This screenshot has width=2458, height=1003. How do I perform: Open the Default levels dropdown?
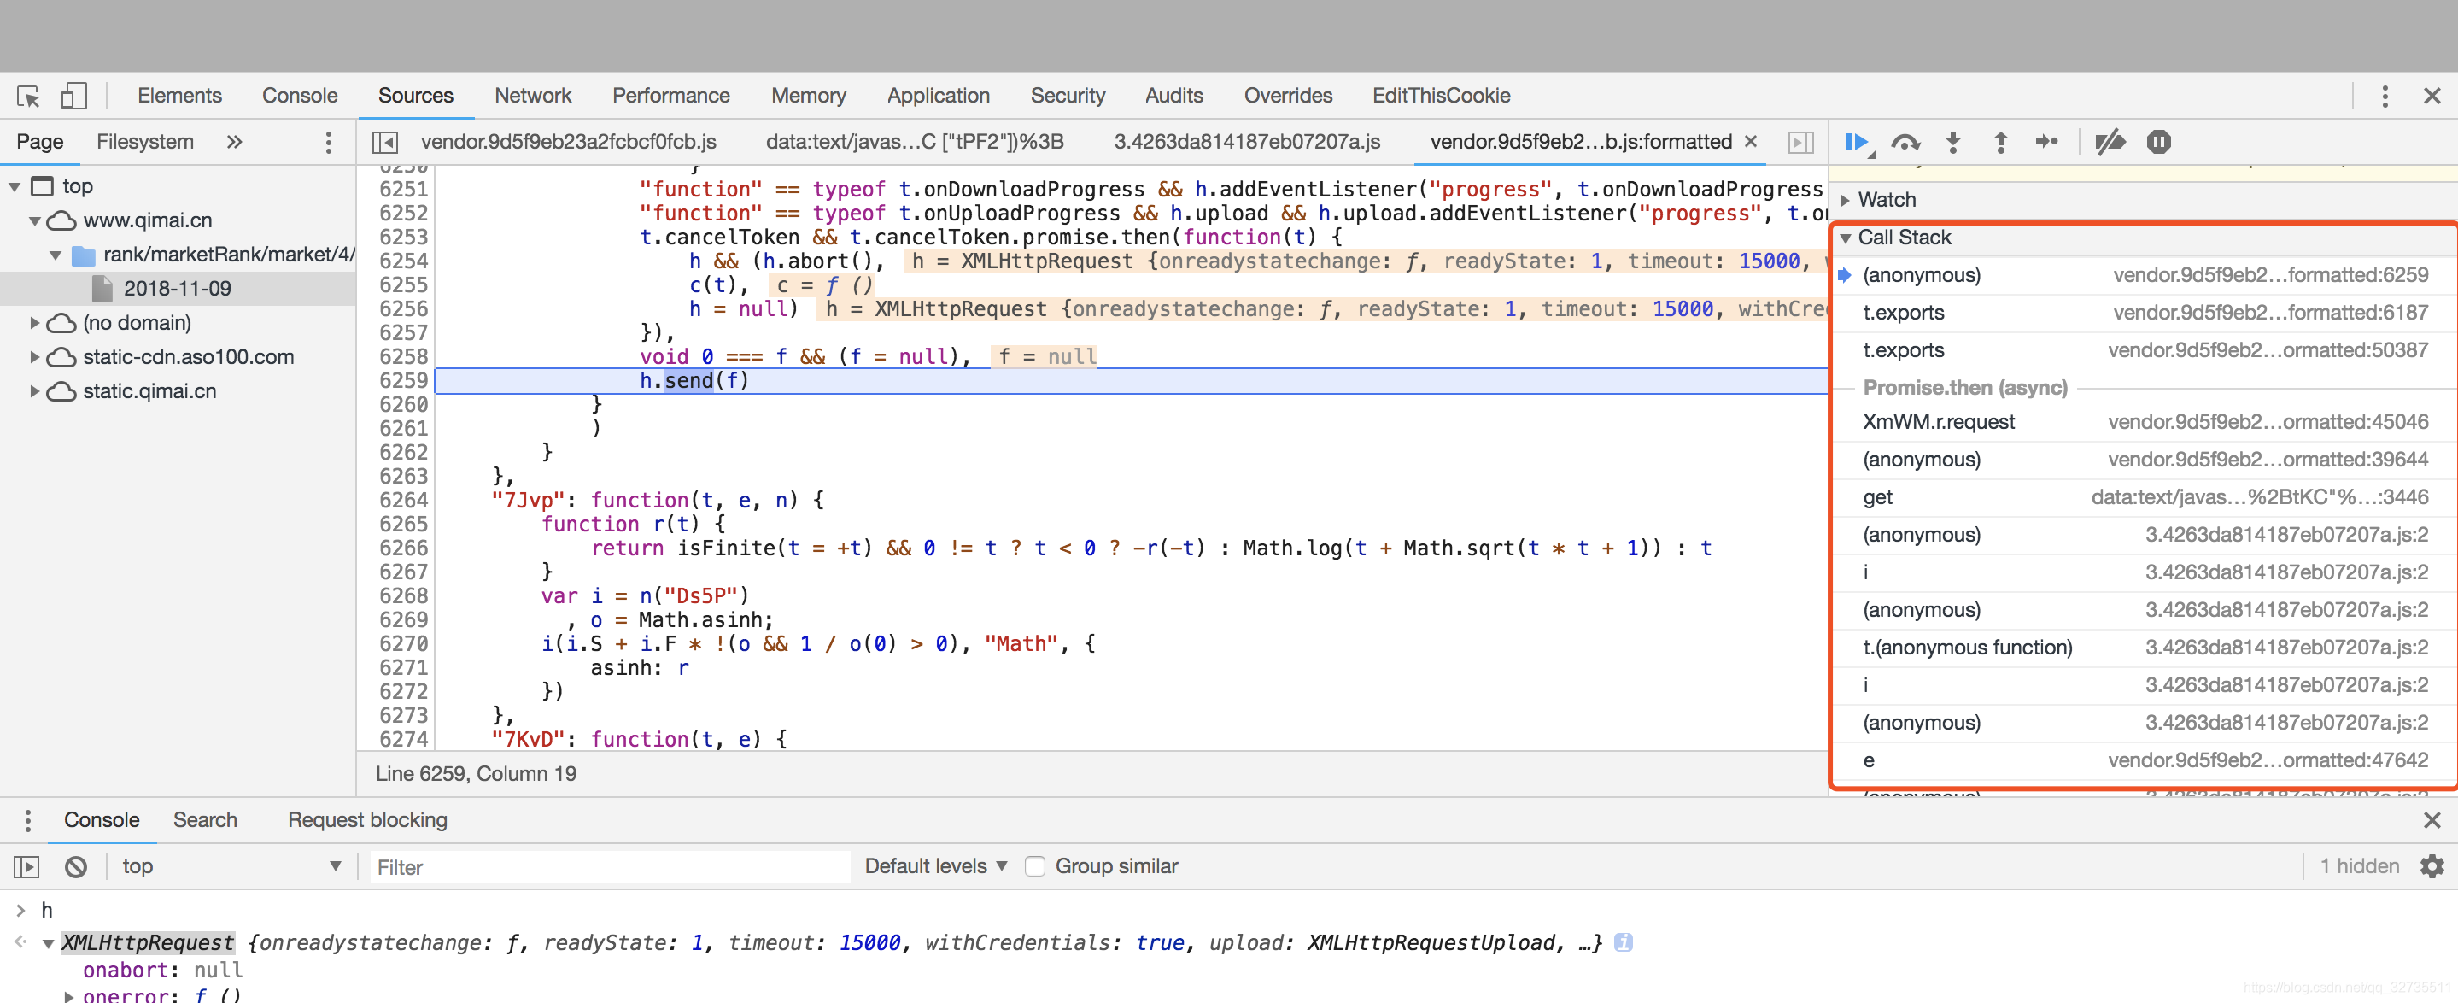click(935, 866)
